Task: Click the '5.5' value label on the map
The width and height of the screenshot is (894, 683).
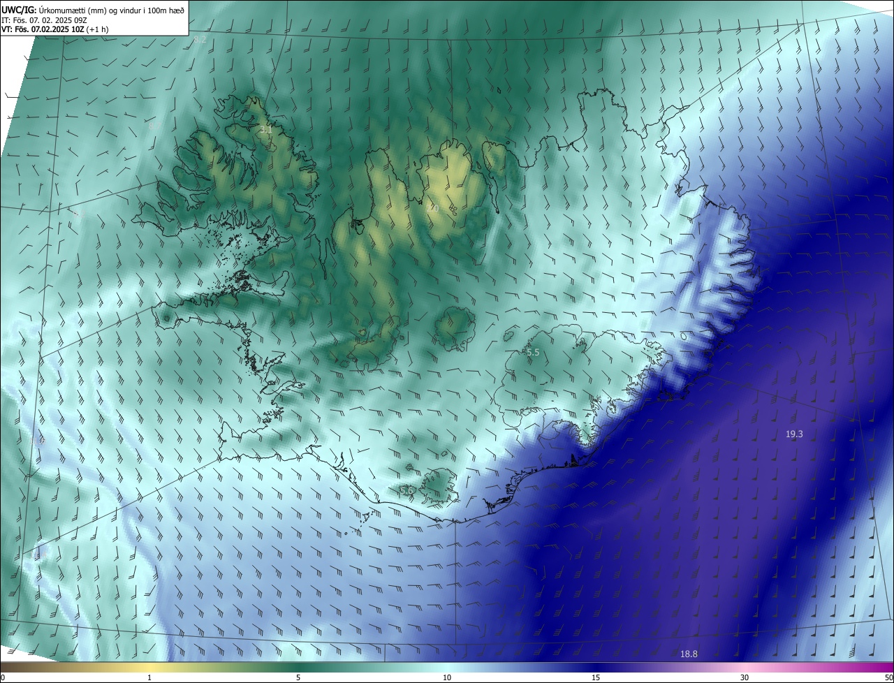Action: pyautogui.click(x=533, y=353)
